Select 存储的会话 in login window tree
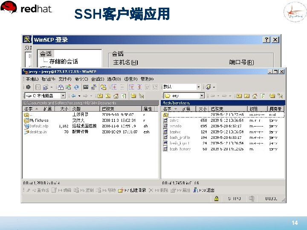 click(64, 61)
